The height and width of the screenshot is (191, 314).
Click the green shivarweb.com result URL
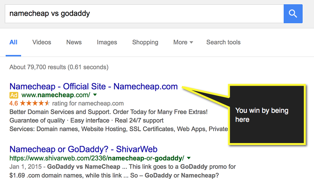click(97, 158)
